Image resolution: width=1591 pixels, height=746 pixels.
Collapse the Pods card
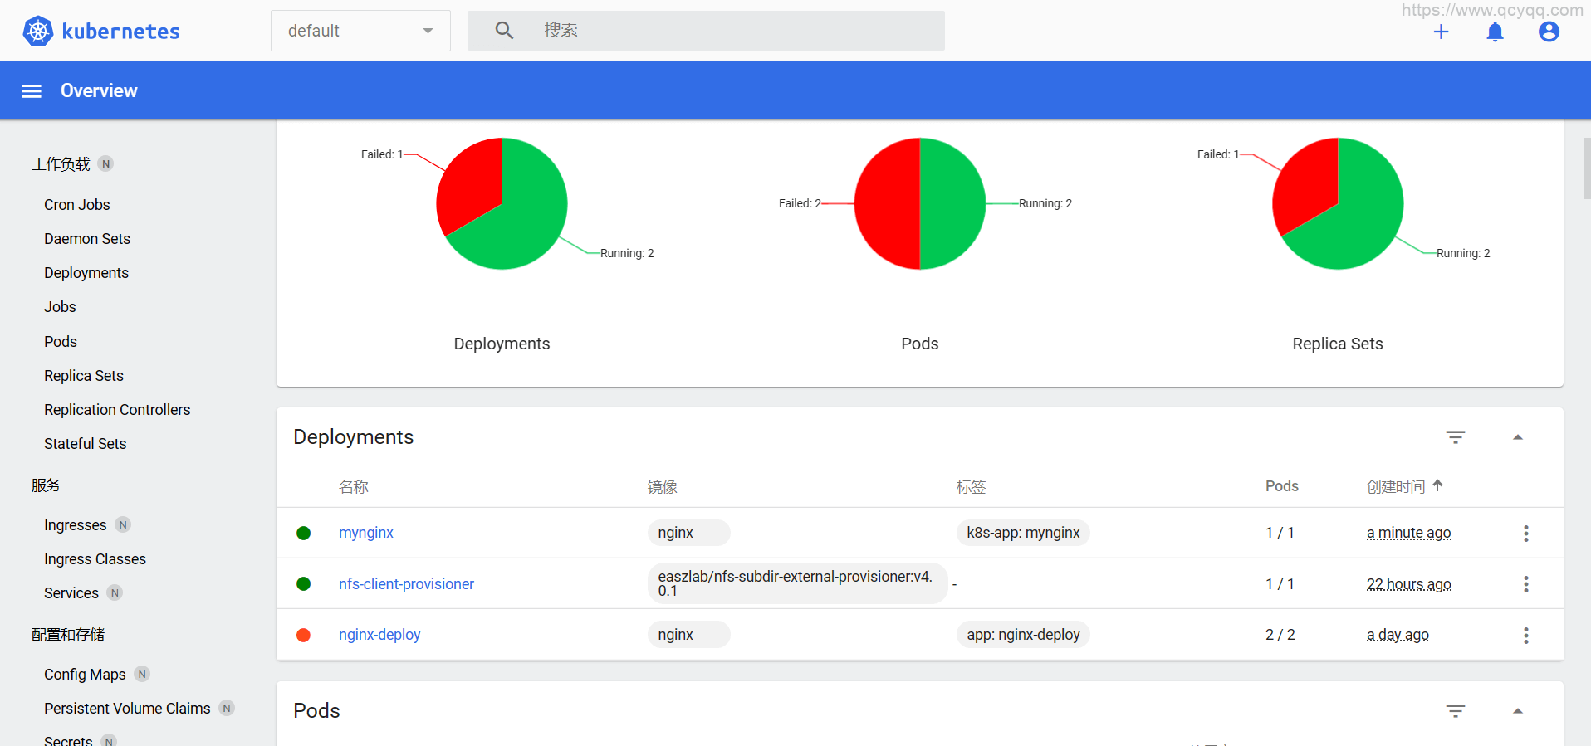[x=1517, y=711]
